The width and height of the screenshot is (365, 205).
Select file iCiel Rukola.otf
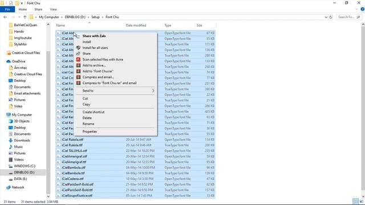(72, 140)
